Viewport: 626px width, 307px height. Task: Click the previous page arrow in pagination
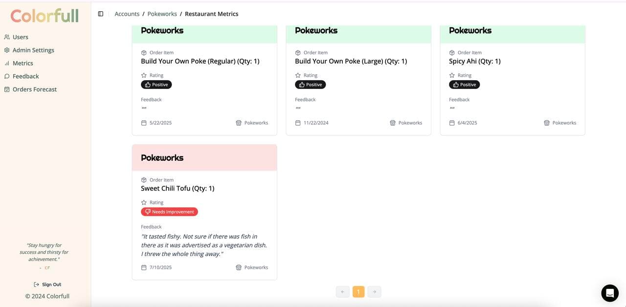pyautogui.click(x=342, y=291)
